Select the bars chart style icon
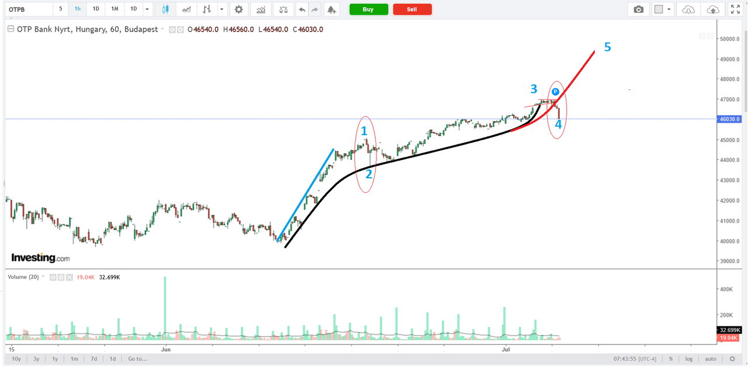 tap(206, 9)
